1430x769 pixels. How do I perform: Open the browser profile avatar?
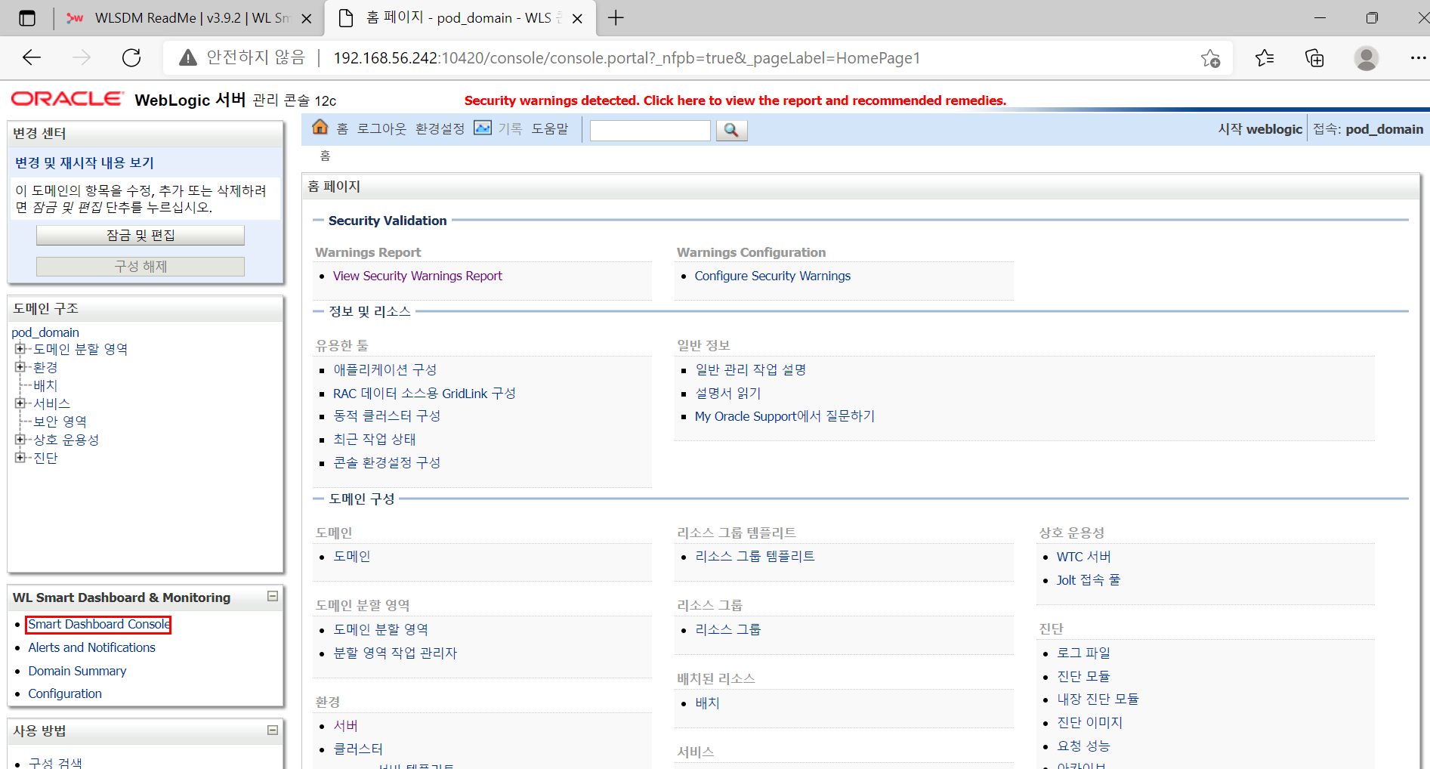tap(1366, 57)
